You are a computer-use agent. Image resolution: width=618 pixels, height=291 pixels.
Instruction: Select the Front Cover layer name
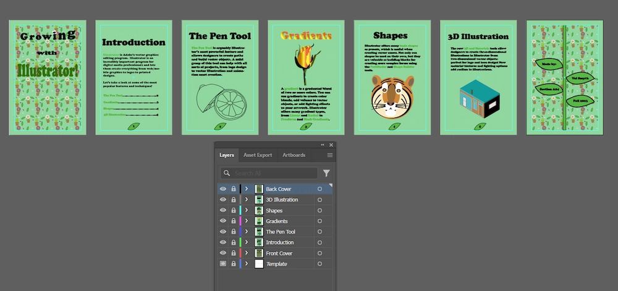279,253
